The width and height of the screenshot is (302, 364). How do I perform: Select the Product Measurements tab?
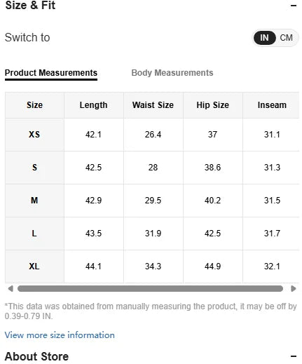[51, 74]
